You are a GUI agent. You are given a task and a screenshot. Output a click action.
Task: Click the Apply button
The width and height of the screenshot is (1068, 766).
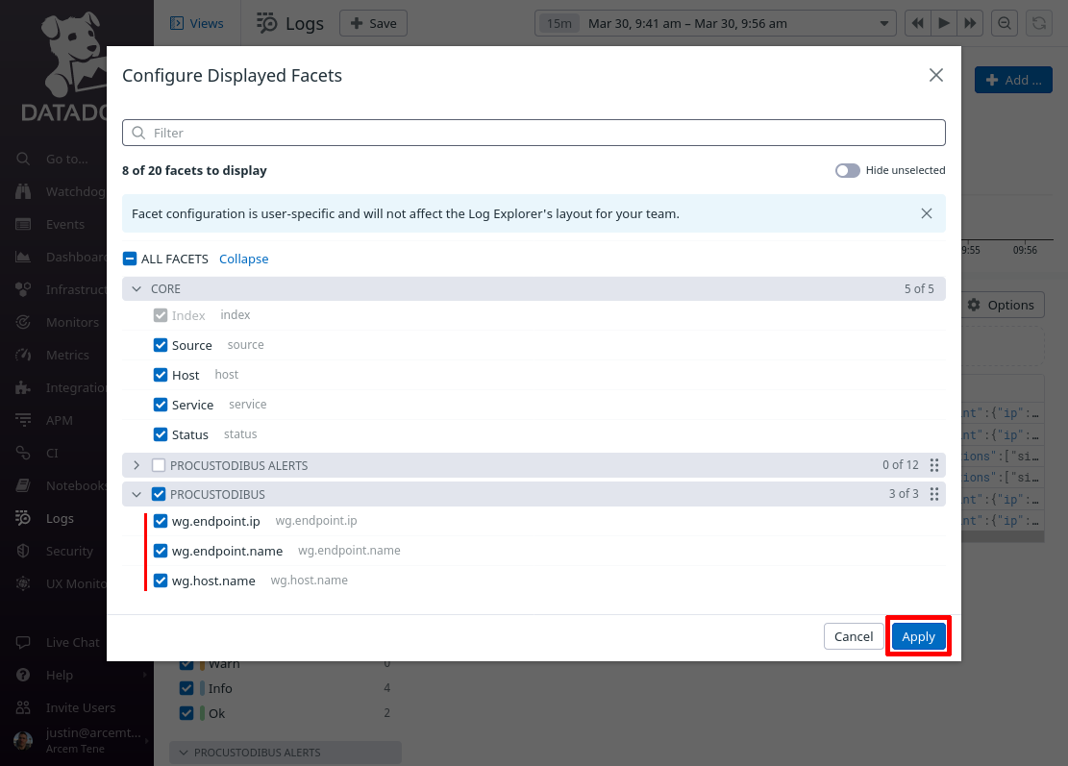click(918, 636)
